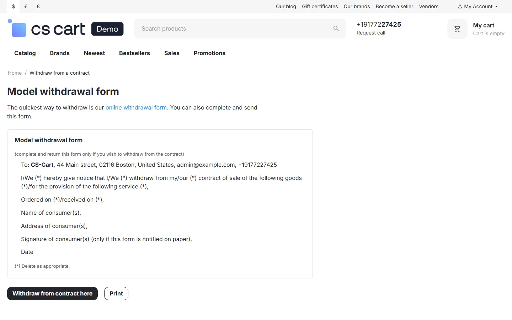Click the 'Date' line in the form
Viewport: 512px width, 320px height.
click(x=27, y=252)
